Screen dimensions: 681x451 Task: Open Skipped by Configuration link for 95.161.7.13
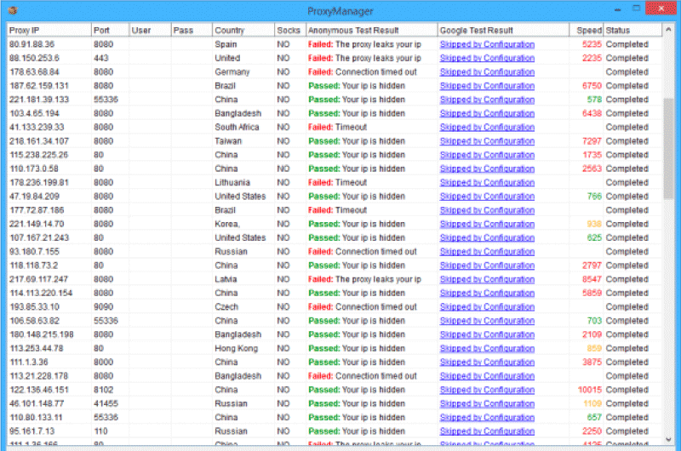pyautogui.click(x=487, y=431)
